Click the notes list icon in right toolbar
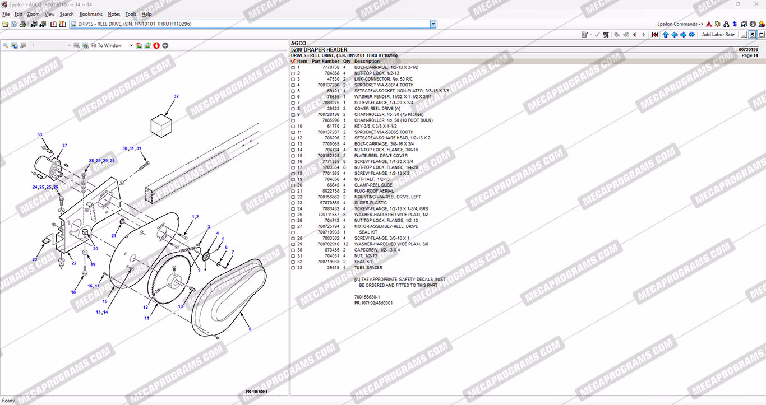 [x=584, y=35]
